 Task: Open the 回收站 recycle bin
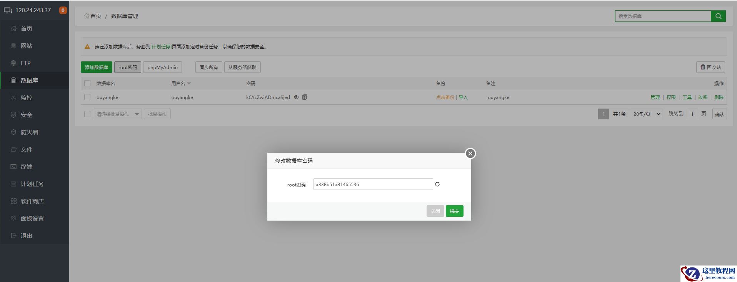click(x=710, y=67)
